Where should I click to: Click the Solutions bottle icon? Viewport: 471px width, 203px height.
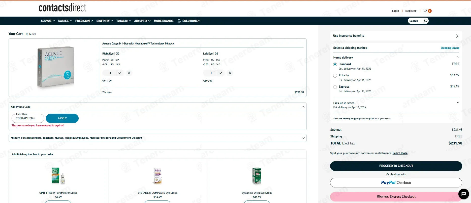point(179,21)
